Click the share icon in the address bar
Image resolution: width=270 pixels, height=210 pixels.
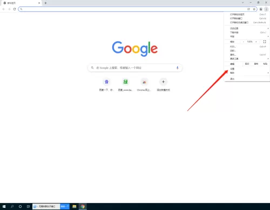(x=248, y=9)
